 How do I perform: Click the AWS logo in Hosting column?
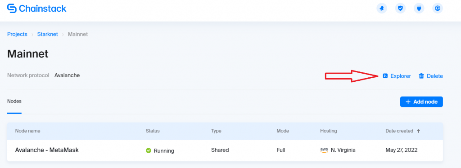tap(324, 150)
